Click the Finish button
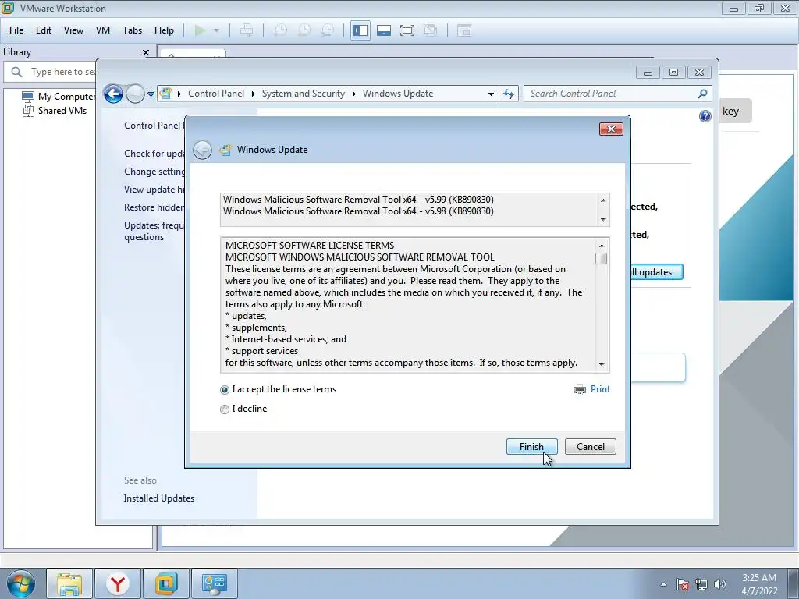The image size is (799, 599). [x=531, y=447]
